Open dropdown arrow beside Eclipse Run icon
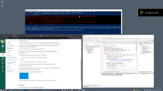The image size is (163, 91). pos(111,39)
